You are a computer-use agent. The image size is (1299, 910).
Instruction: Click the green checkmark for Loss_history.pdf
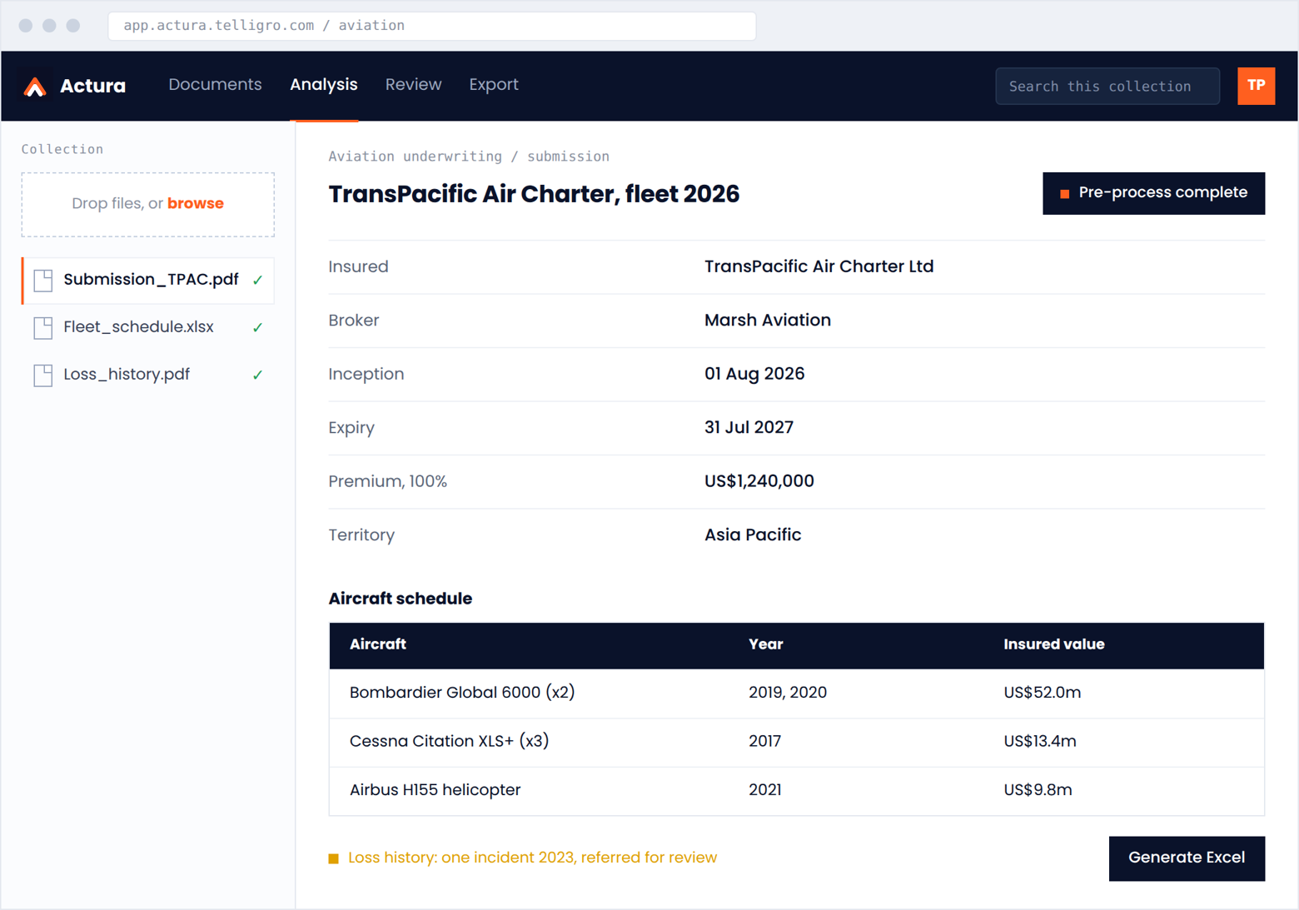pos(258,375)
